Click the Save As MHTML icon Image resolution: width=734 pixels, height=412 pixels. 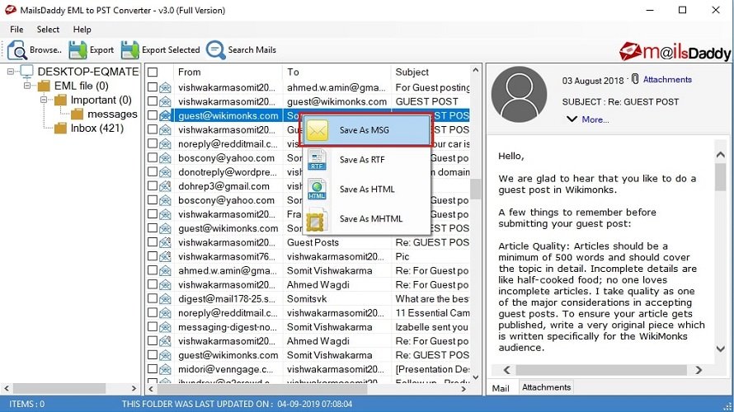pos(315,221)
